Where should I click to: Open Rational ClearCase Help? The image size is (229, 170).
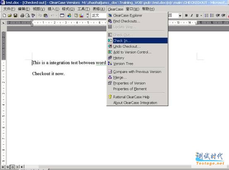point(137,97)
